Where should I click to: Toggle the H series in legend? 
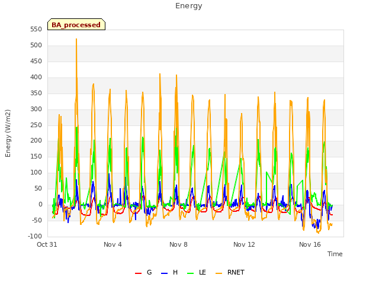point(169,272)
